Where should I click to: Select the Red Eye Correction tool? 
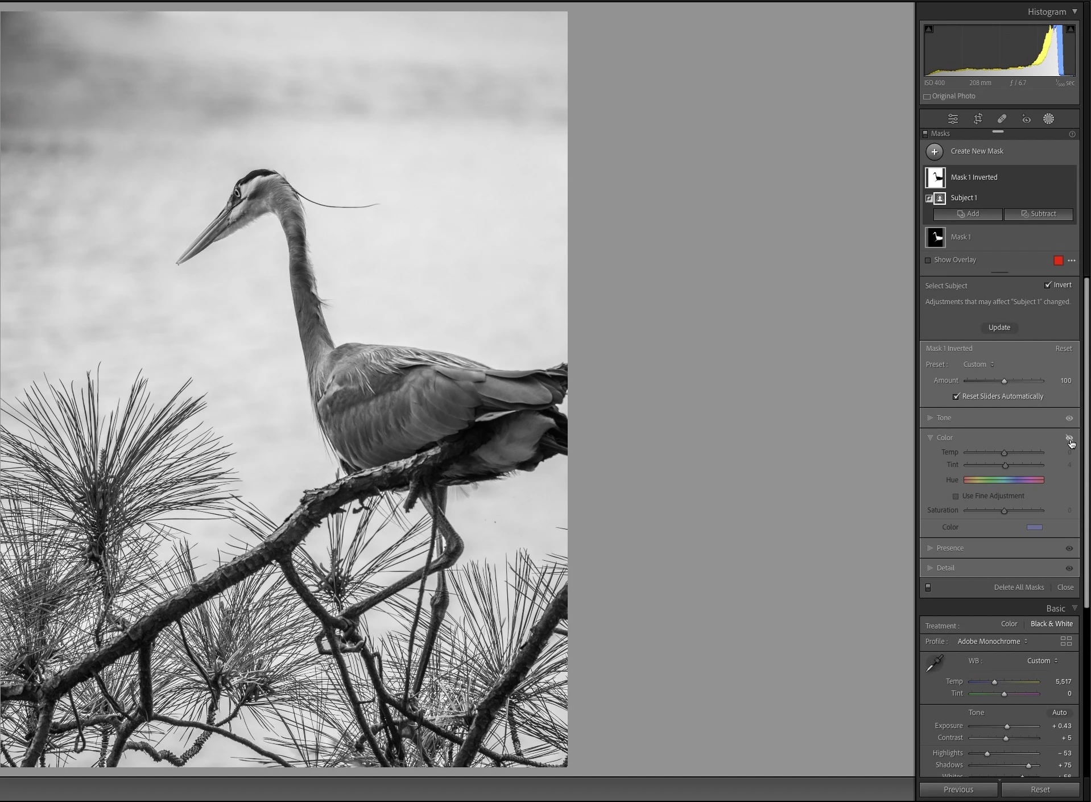pos(1026,119)
